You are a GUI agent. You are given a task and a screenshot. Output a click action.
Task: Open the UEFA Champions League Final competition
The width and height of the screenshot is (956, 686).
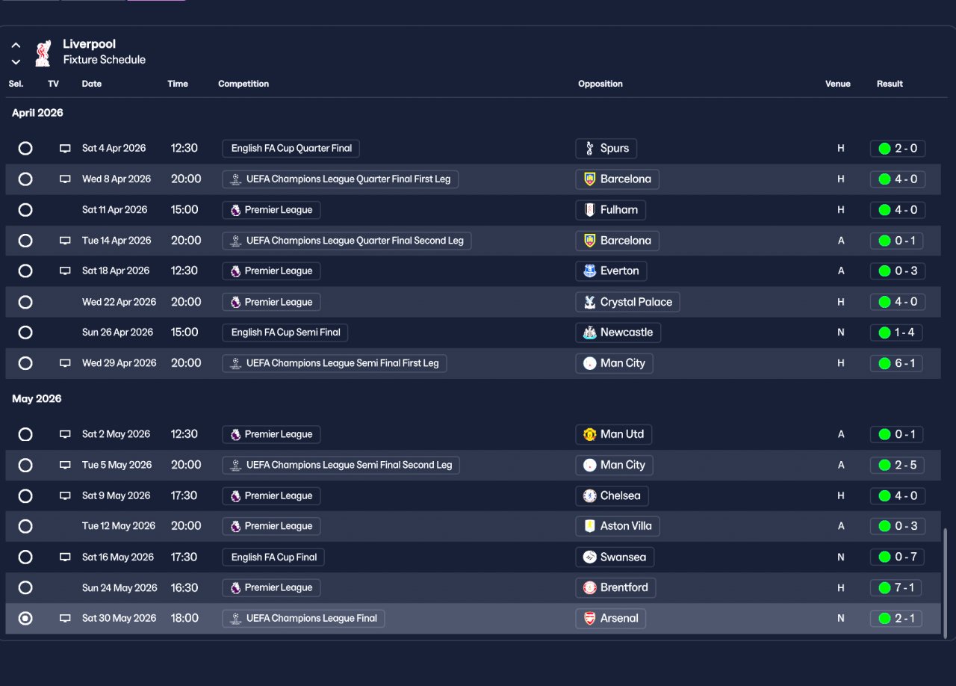pos(304,619)
